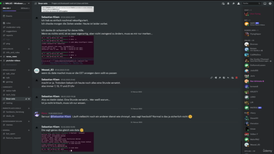Click the notification bell icon

coord(228,3)
